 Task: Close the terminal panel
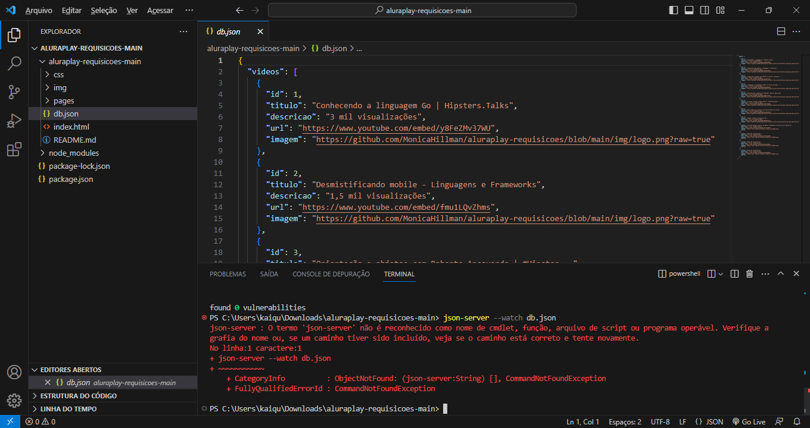click(x=797, y=274)
